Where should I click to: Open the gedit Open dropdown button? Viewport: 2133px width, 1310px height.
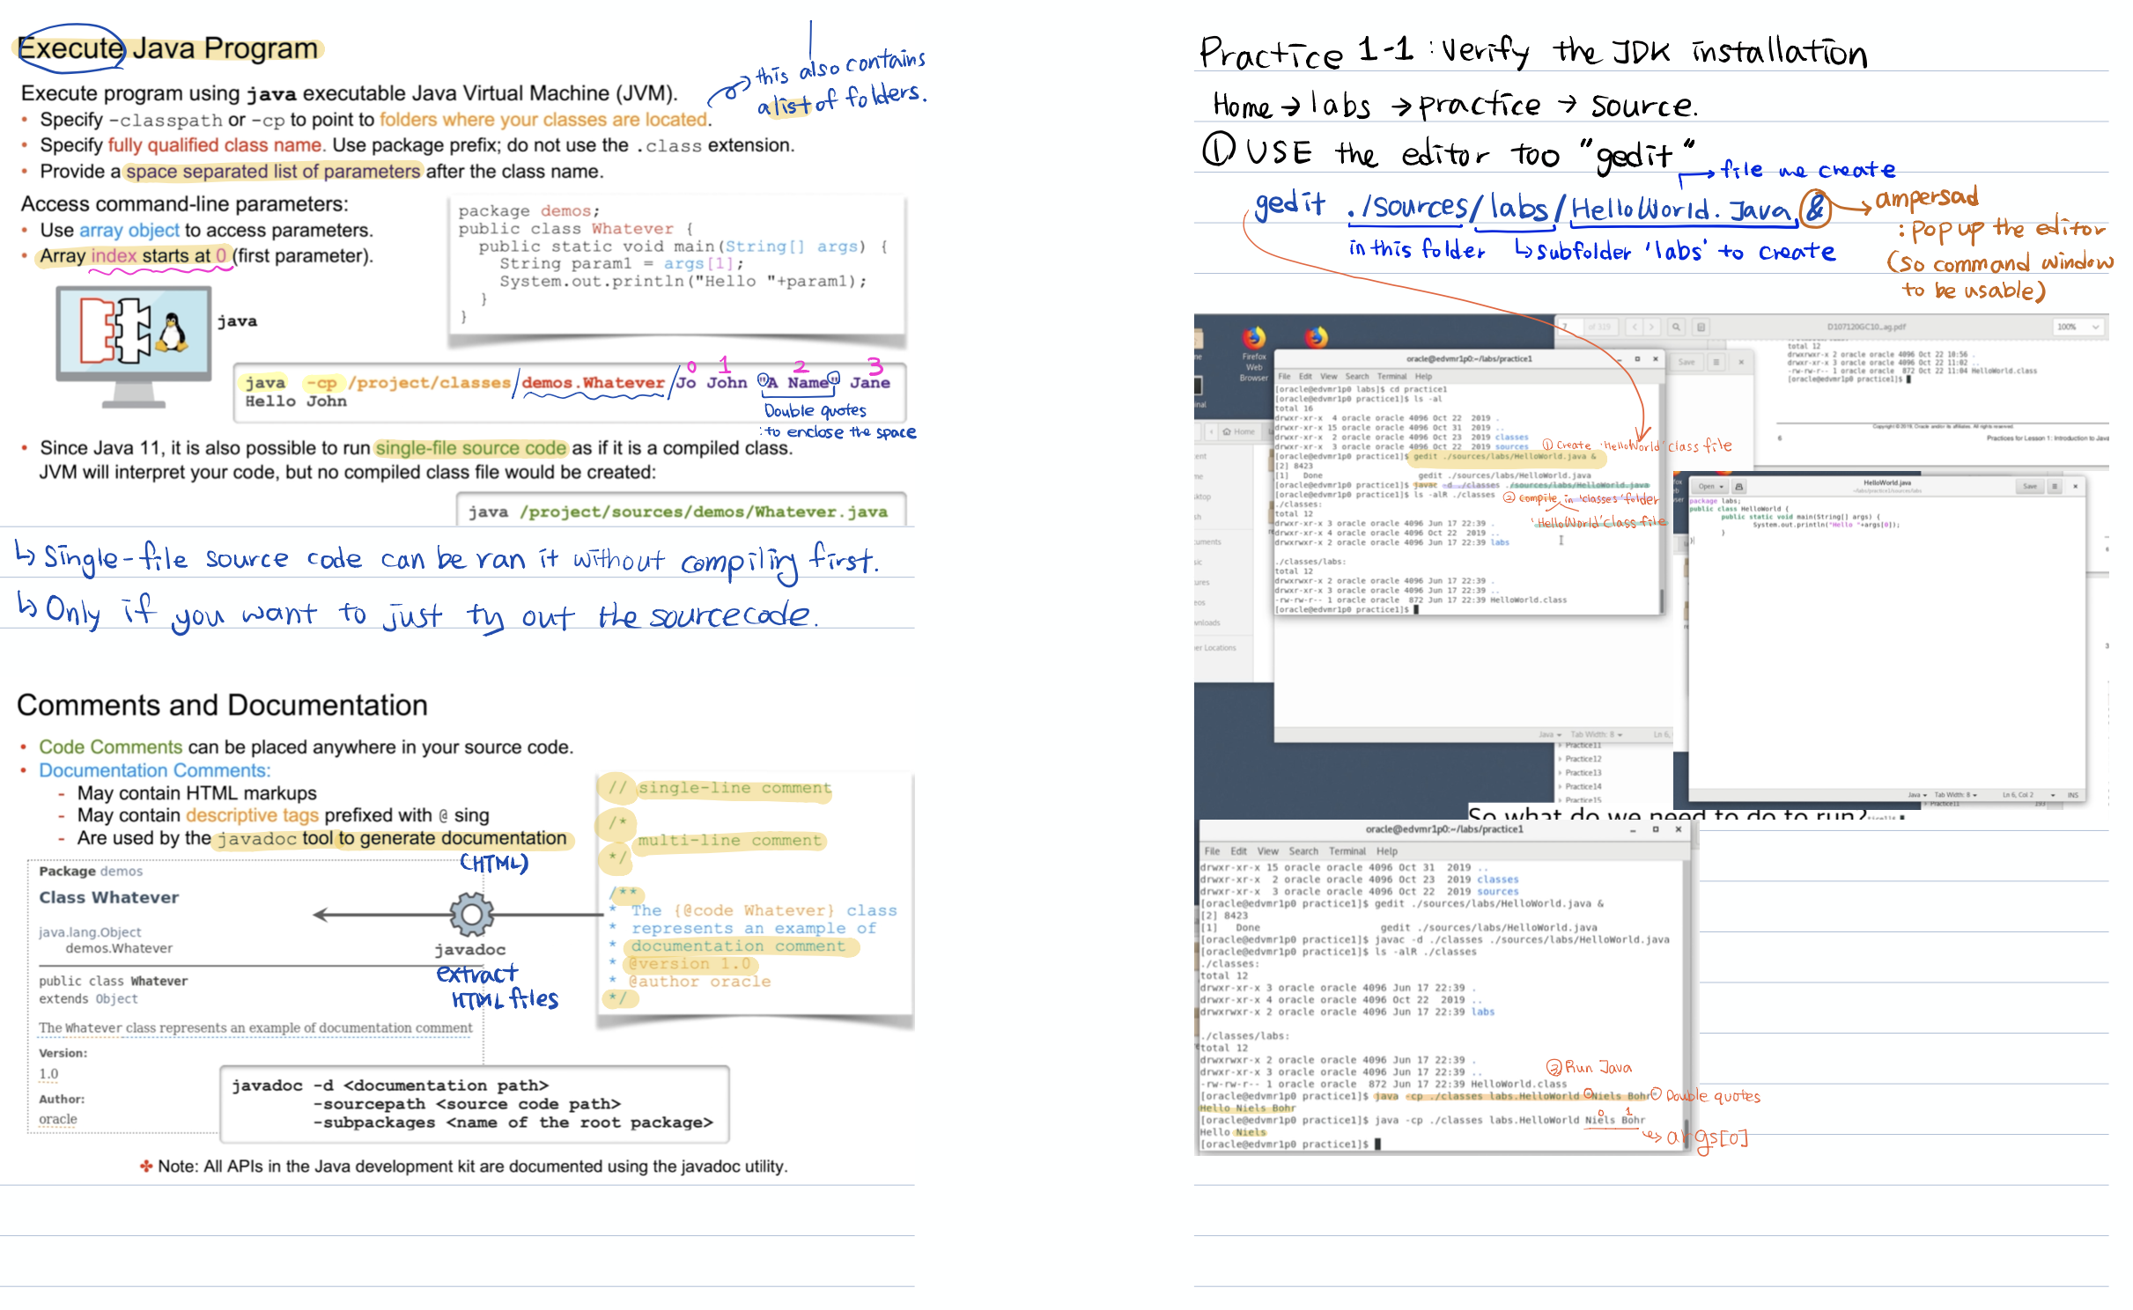pyautogui.click(x=1709, y=486)
